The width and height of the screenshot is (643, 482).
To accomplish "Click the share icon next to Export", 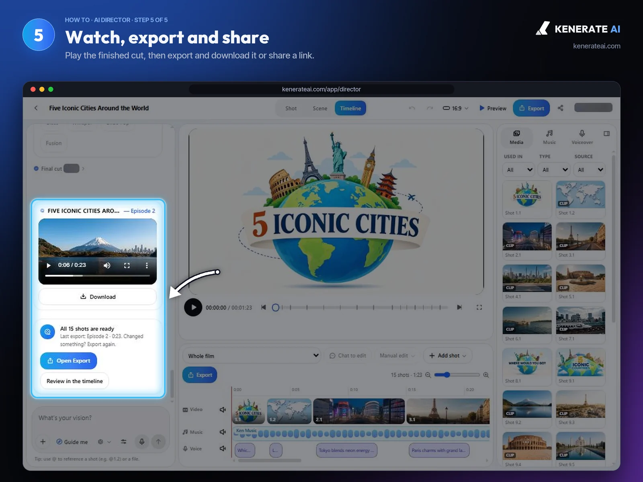I will point(561,108).
